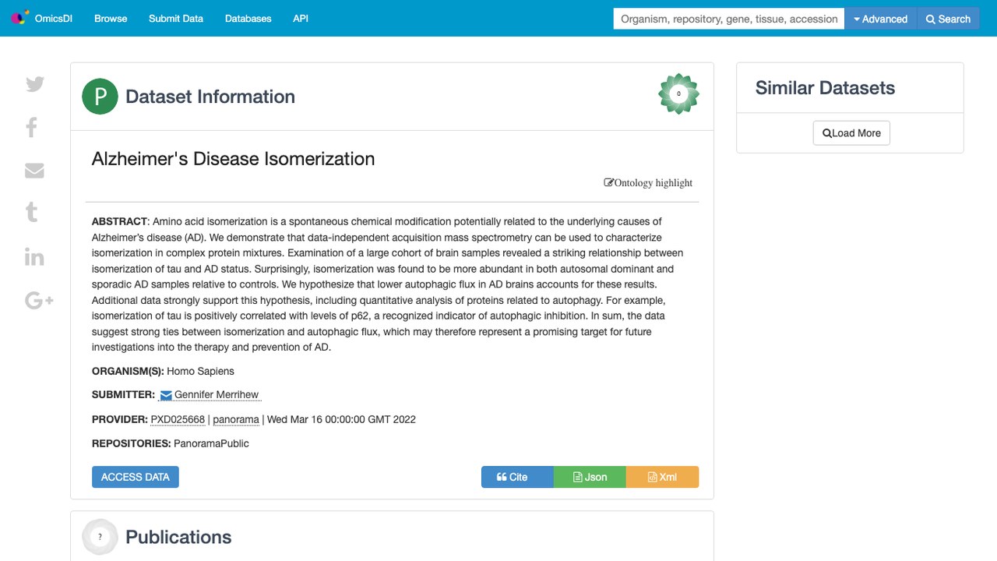The height and width of the screenshot is (561, 997).
Task: Click the Similar Datasets heading
Action: pyautogui.click(x=825, y=88)
